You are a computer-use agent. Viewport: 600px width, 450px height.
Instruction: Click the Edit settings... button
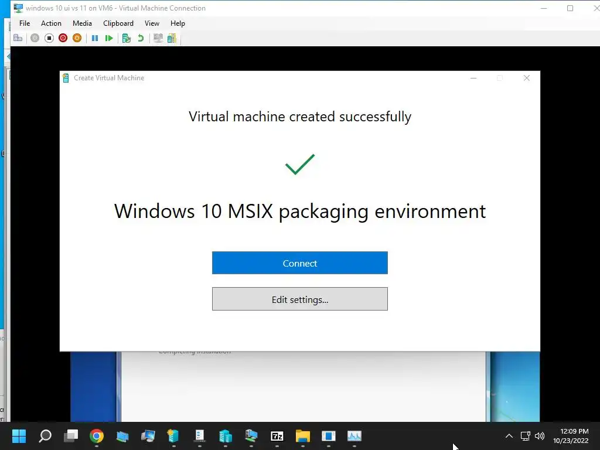coord(299,299)
